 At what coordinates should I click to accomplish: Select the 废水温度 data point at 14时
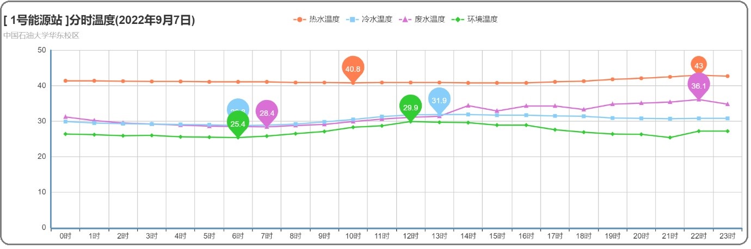[x=468, y=105]
